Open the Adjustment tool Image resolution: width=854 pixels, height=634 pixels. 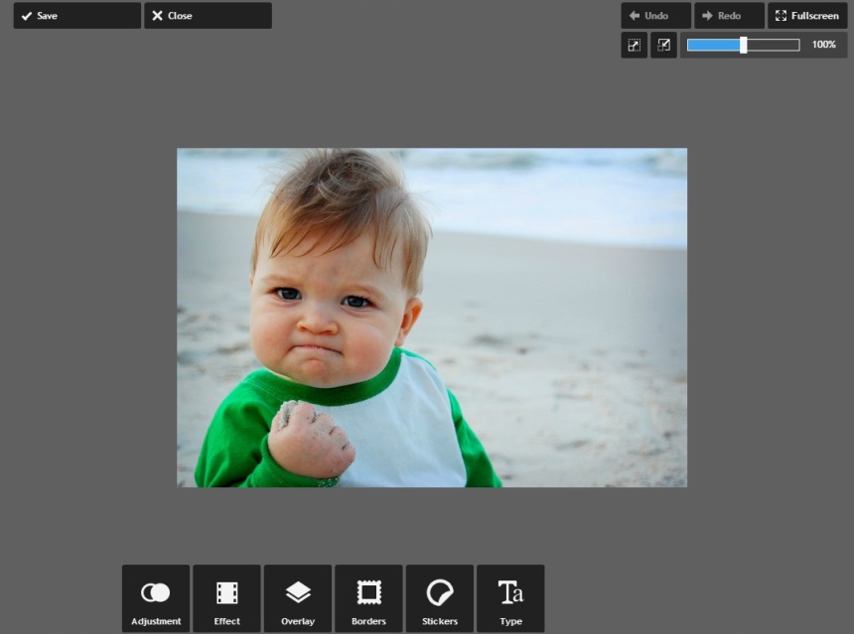pos(156,598)
